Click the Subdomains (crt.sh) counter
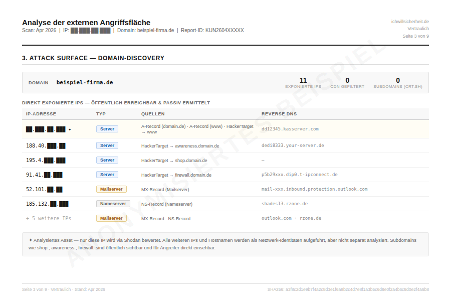 click(397, 82)
